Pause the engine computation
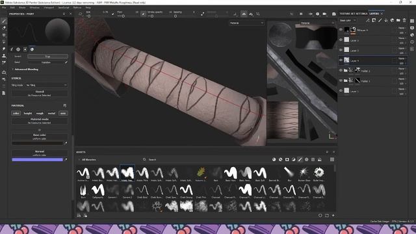 tap(301, 14)
